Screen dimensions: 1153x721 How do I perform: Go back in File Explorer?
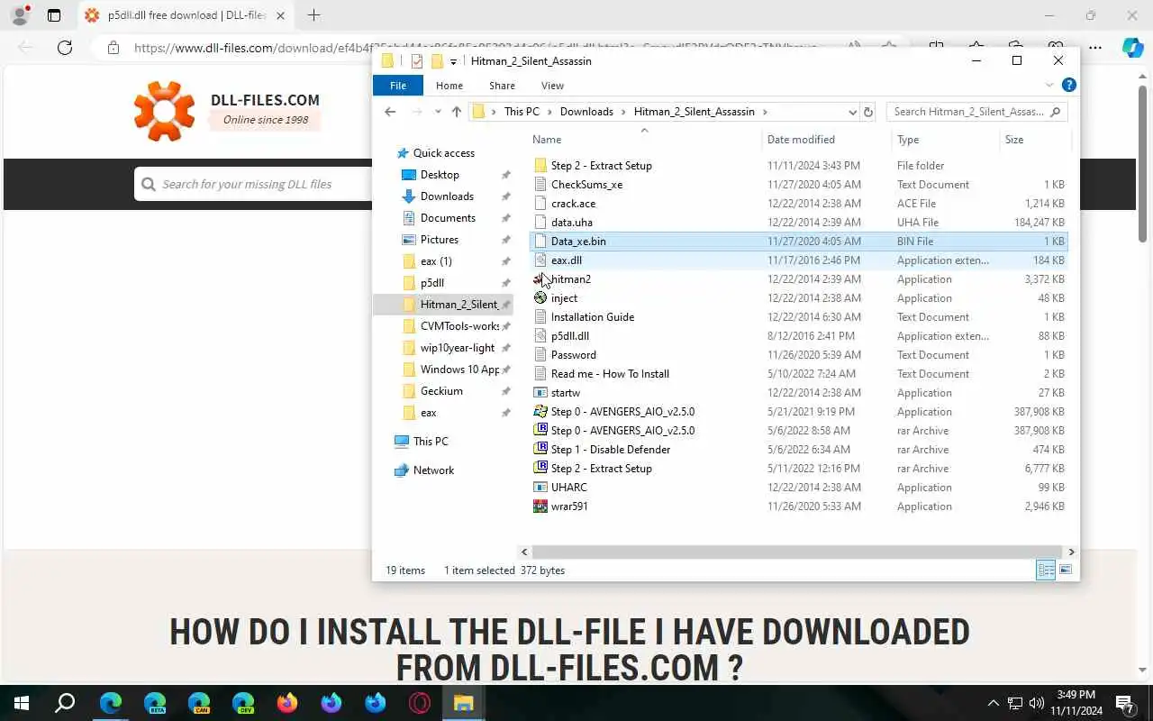pos(389,112)
